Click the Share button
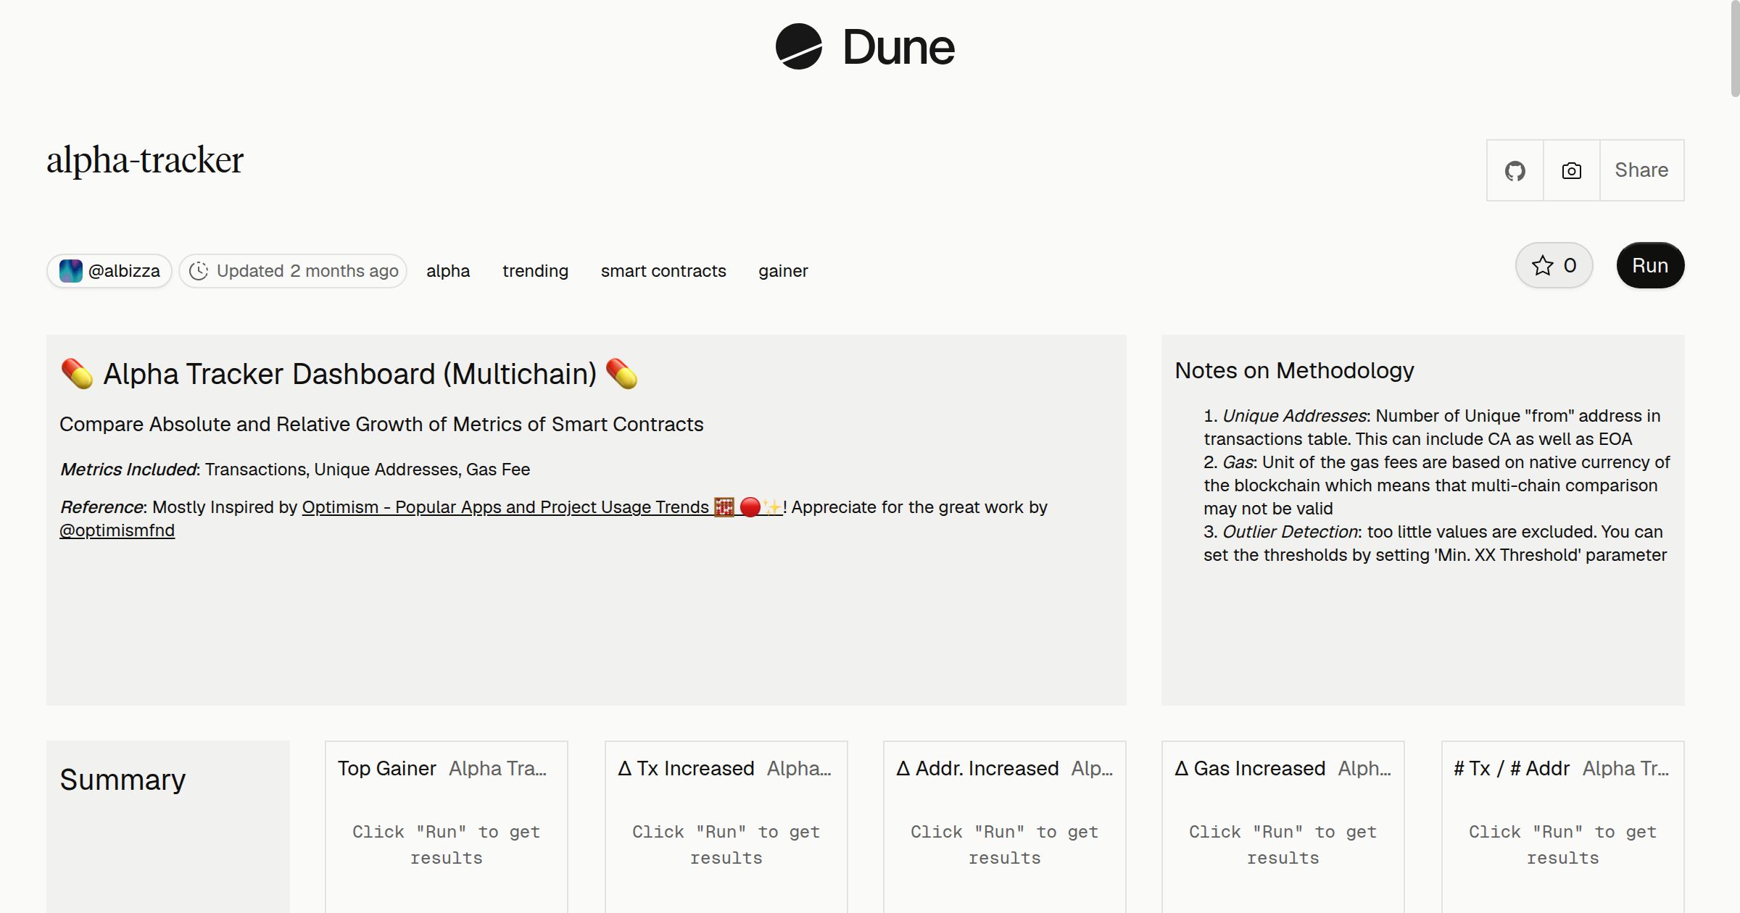The height and width of the screenshot is (913, 1740). pyautogui.click(x=1641, y=170)
